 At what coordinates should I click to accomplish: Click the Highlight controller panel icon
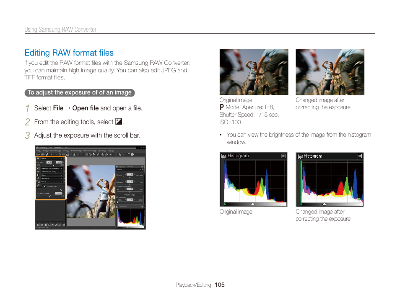pos(117,166)
